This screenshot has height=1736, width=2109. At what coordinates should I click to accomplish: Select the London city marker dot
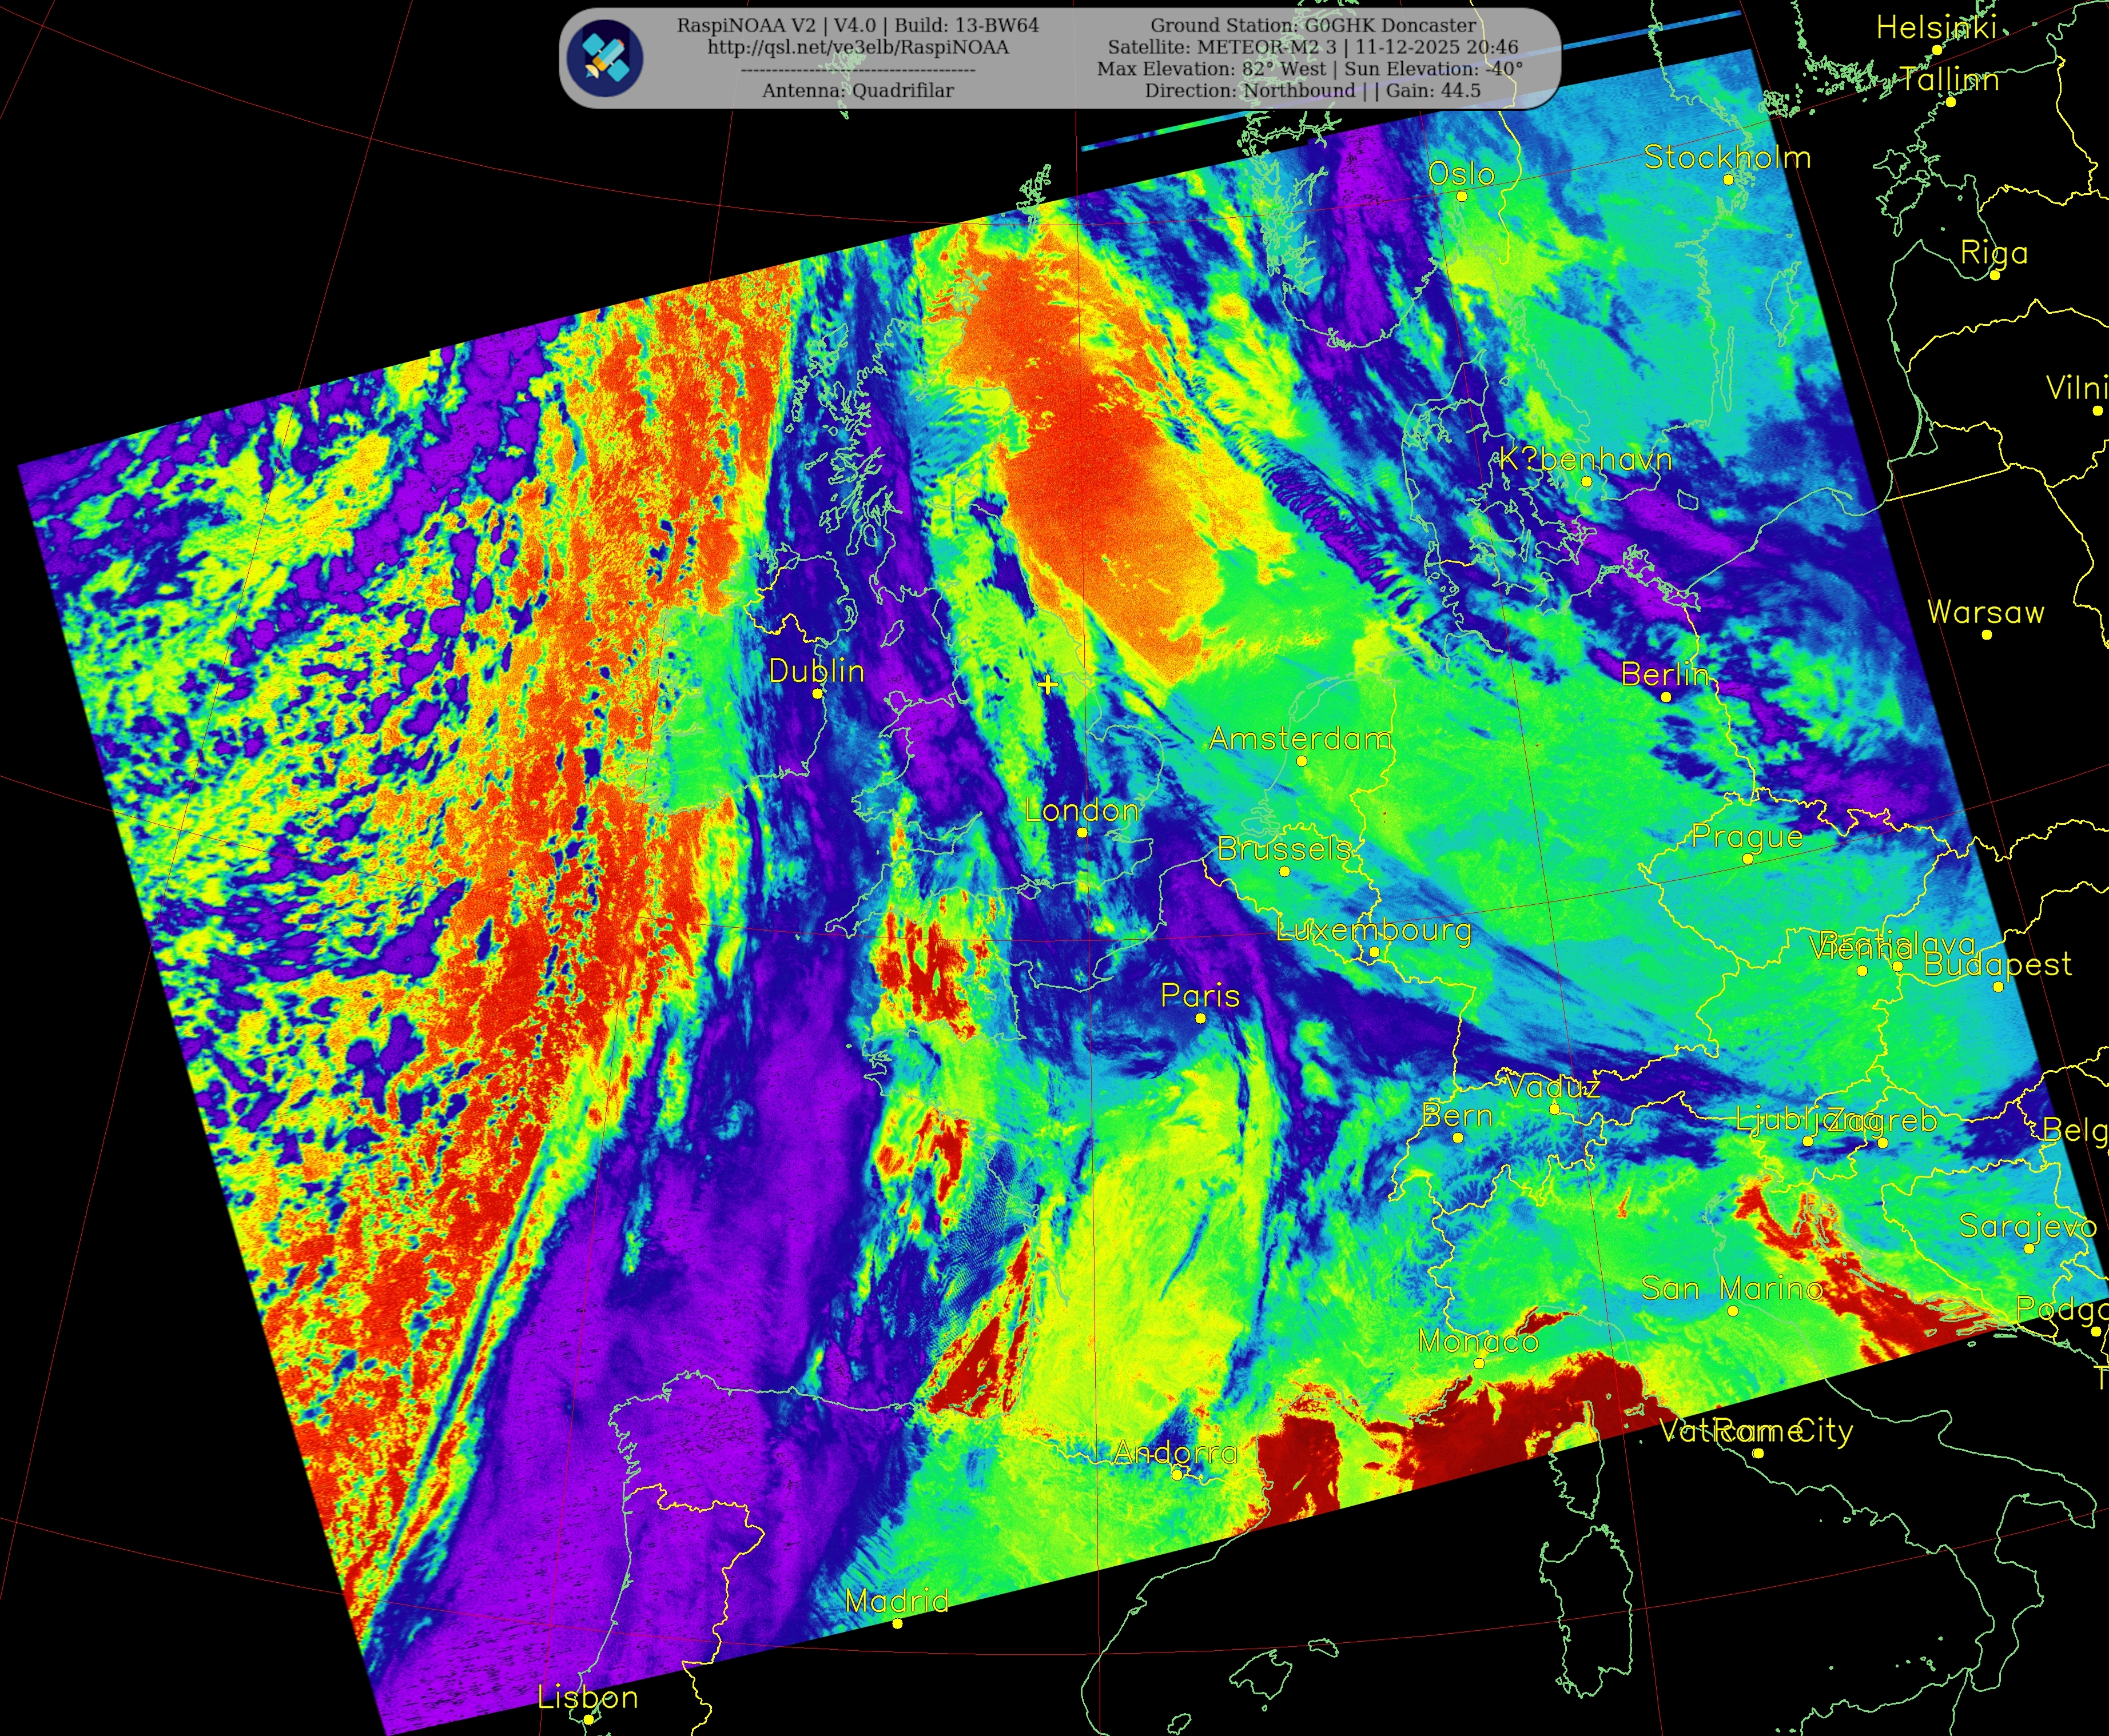1083,832
